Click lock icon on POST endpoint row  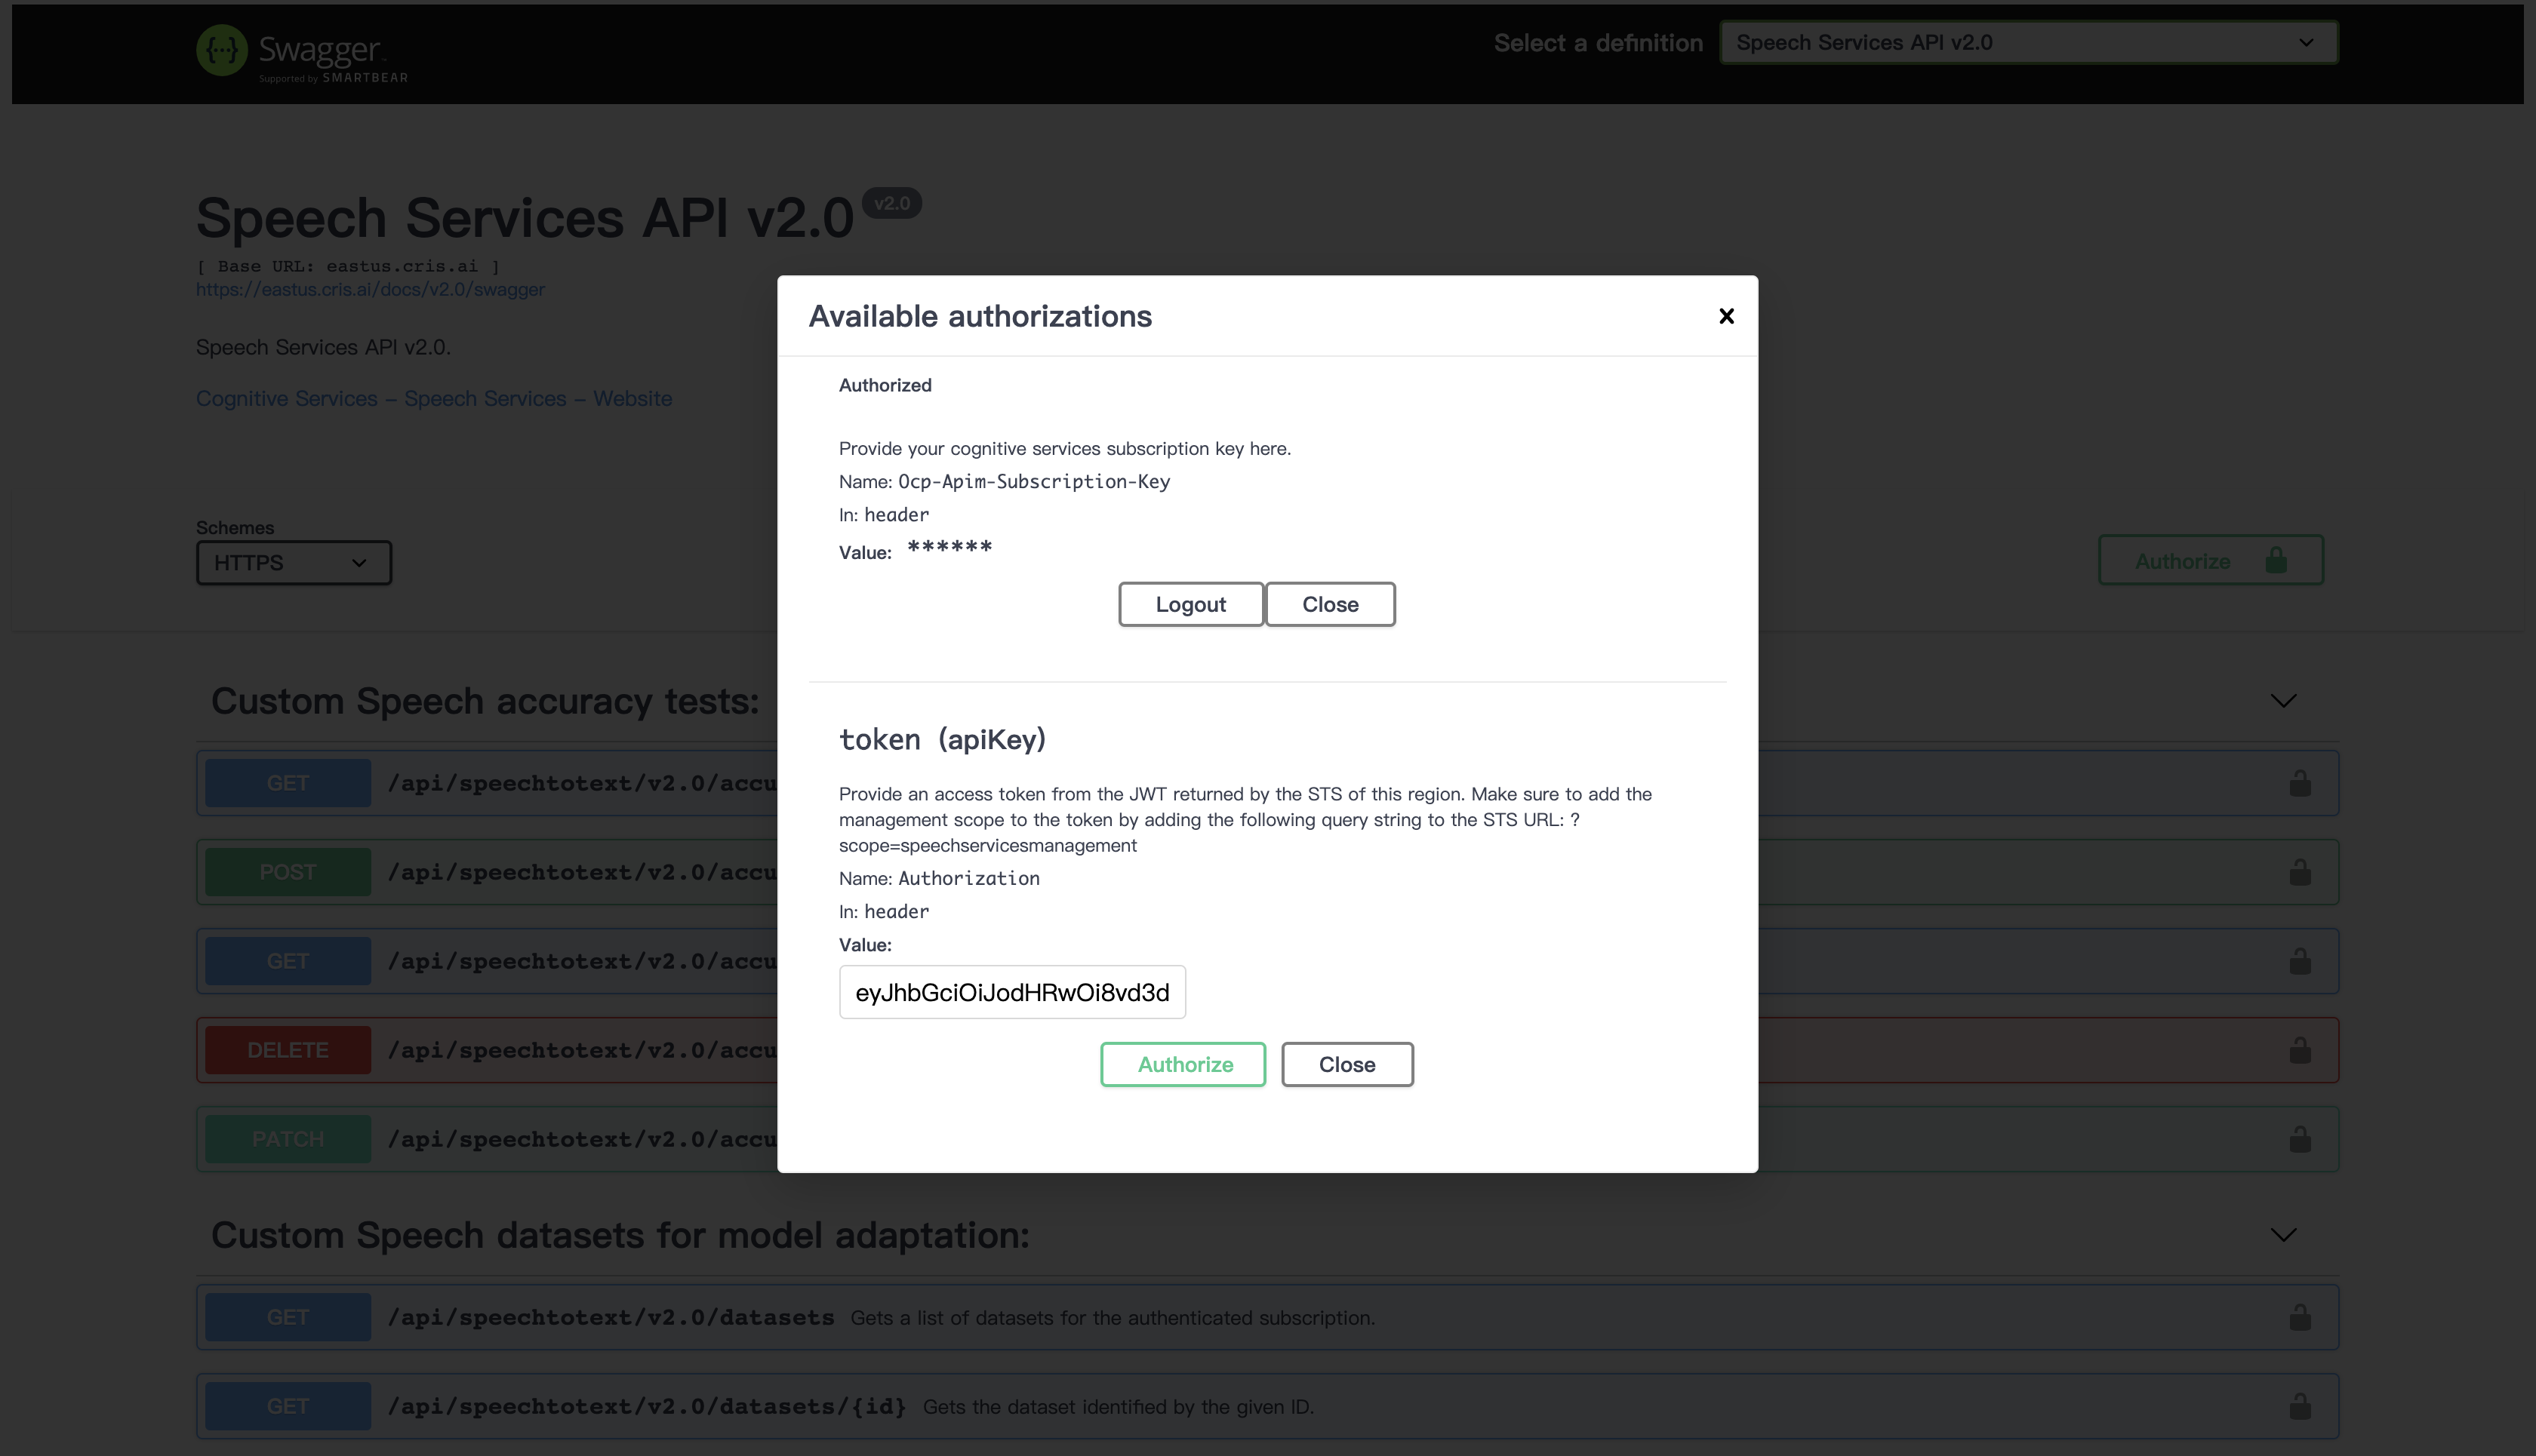pos(2300,872)
